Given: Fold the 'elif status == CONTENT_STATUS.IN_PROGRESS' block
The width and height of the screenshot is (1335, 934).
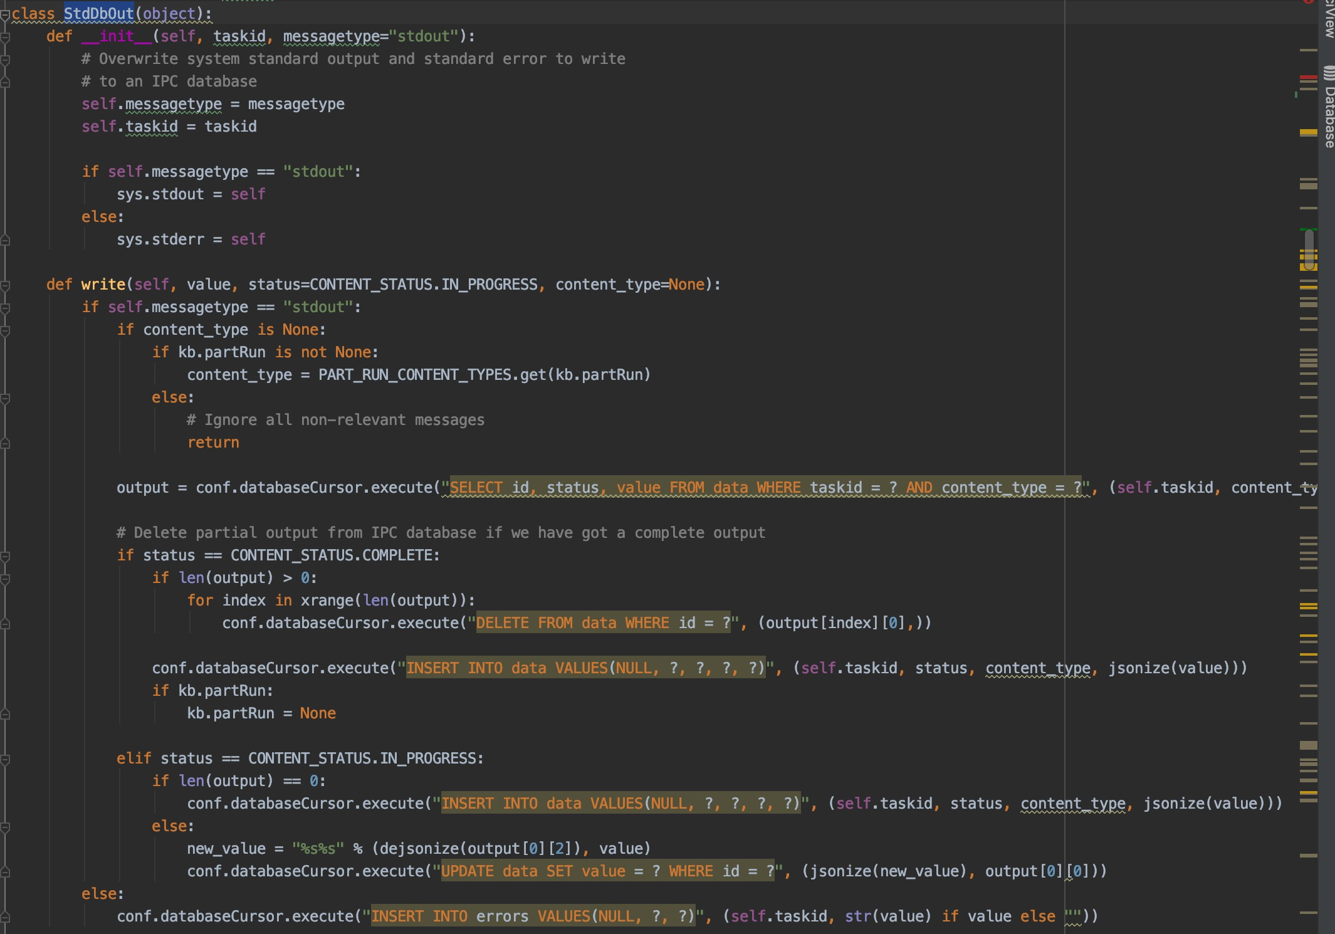Looking at the screenshot, I should tap(5, 759).
